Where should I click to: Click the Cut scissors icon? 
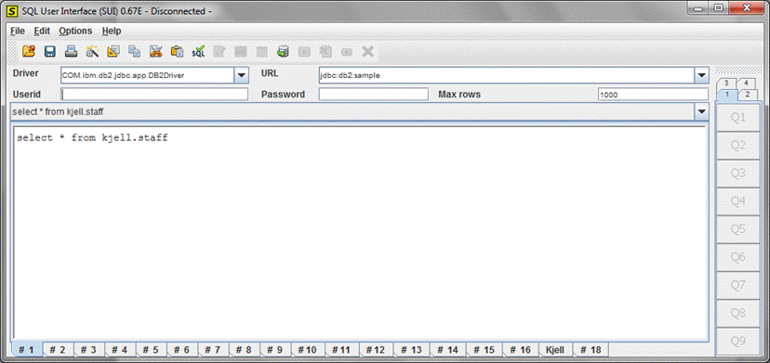(155, 51)
